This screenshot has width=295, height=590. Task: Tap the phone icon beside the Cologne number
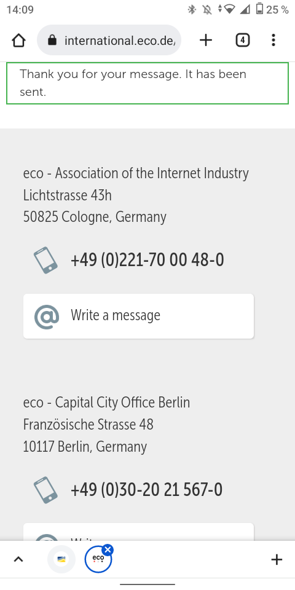(45, 260)
